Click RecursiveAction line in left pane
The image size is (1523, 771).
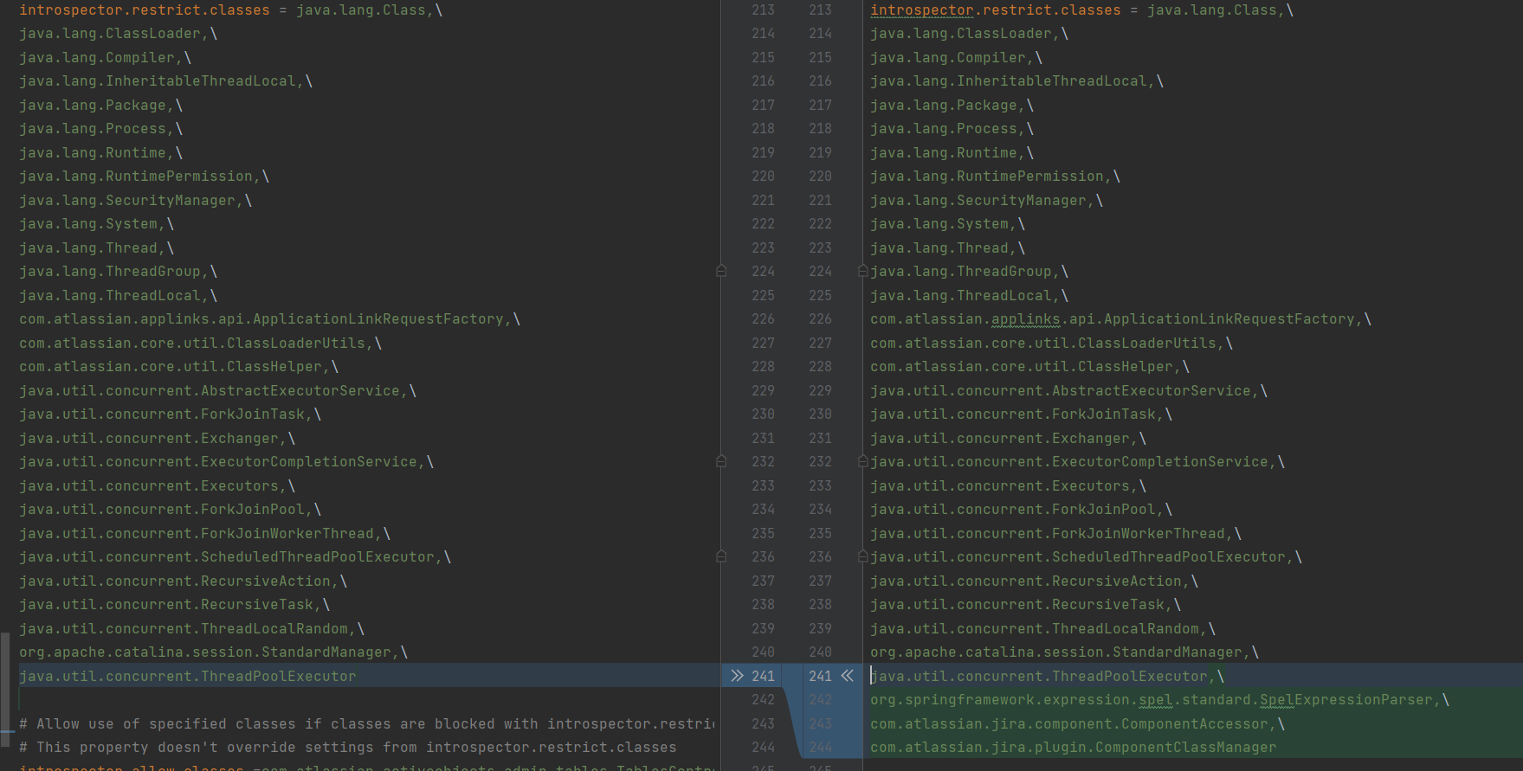[x=183, y=581]
